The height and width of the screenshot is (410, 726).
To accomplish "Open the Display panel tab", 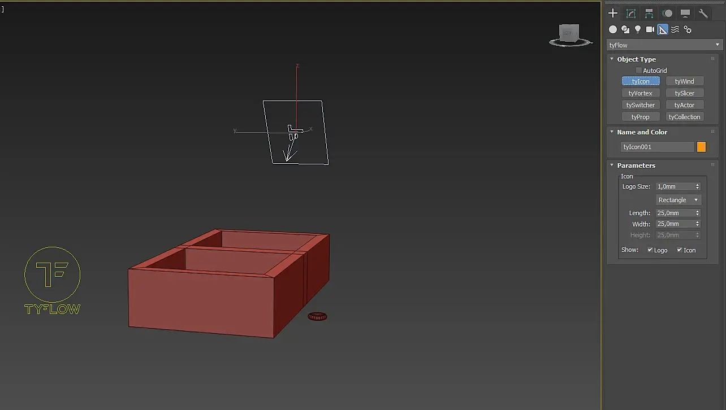I will pos(685,13).
